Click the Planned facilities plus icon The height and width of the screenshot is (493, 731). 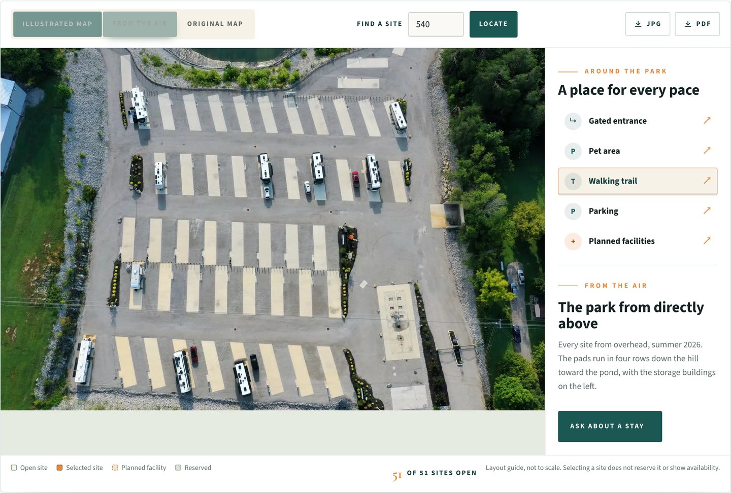coord(573,241)
